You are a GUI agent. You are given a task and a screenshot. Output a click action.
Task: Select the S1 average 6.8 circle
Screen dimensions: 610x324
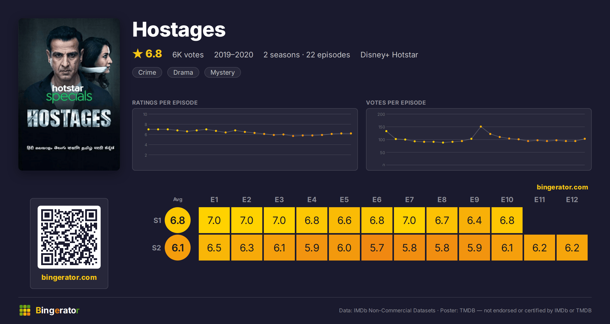(178, 220)
